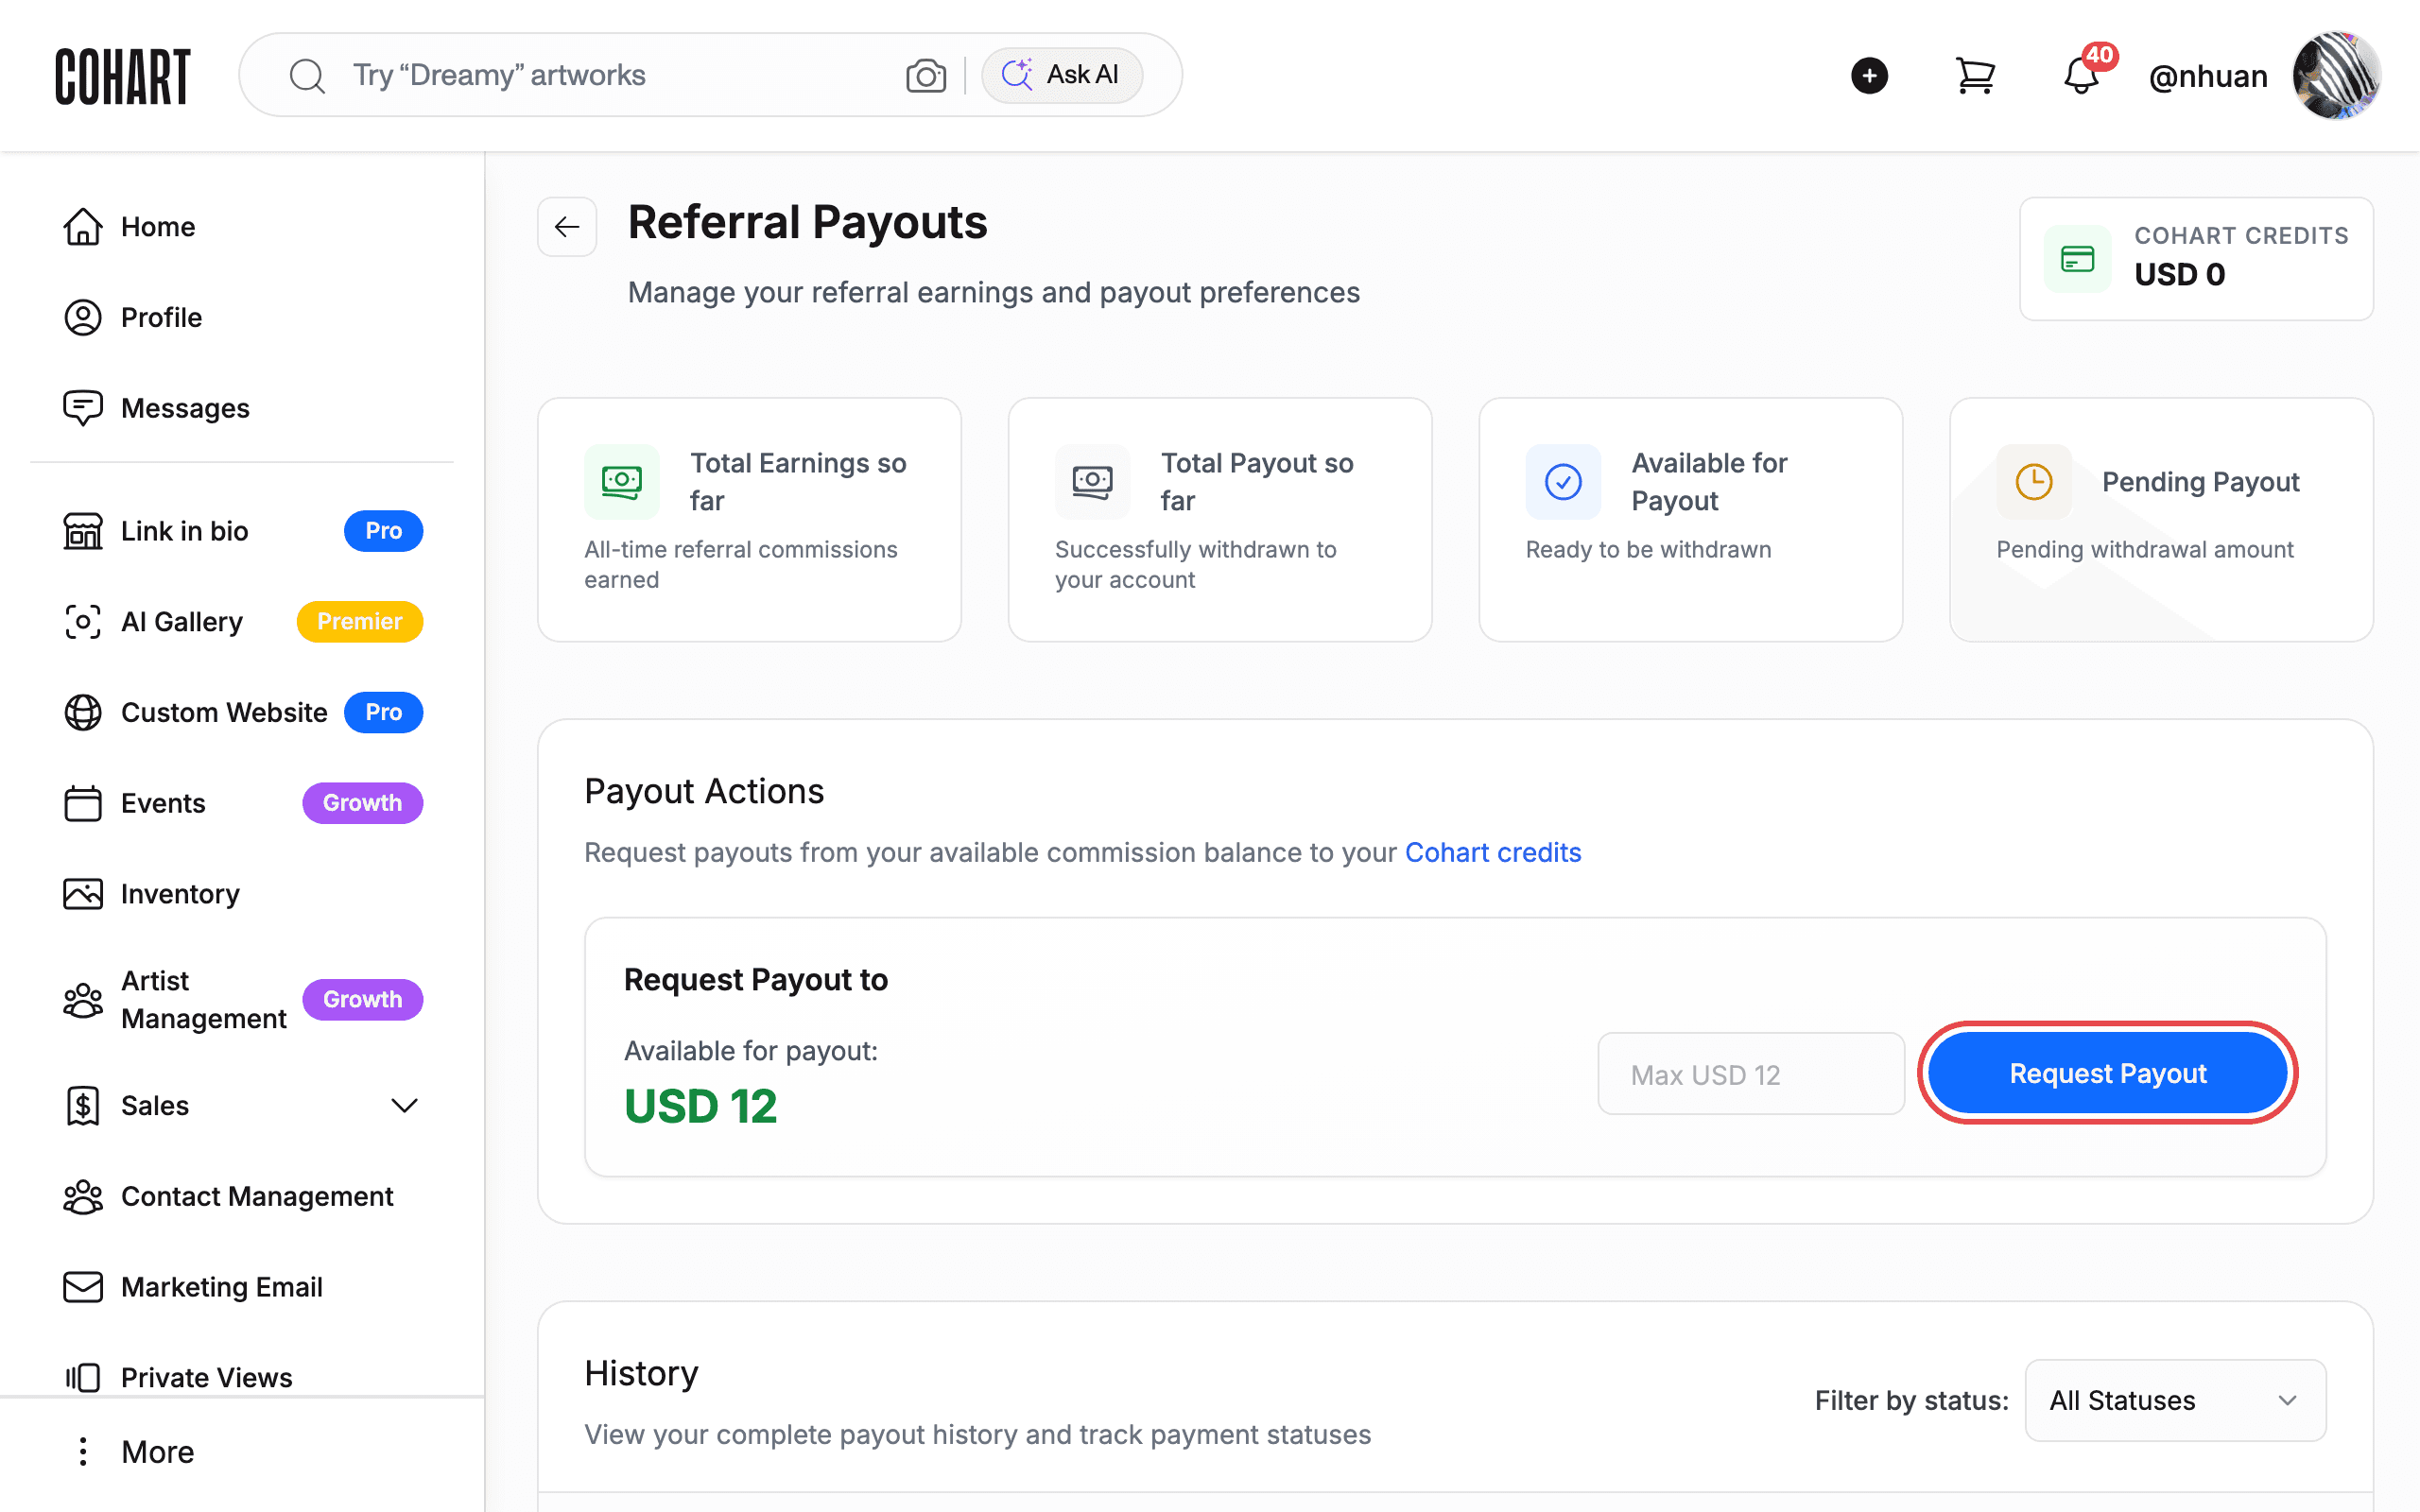Viewport: 2420px width, 1512px height.
Task: Click the Profile person icon
Action: click(83, 318)
